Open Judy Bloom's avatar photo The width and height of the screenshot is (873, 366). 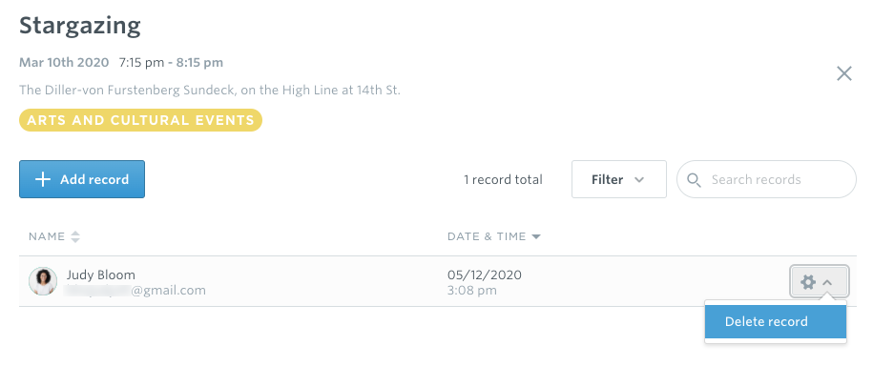[x=43, y=281]
